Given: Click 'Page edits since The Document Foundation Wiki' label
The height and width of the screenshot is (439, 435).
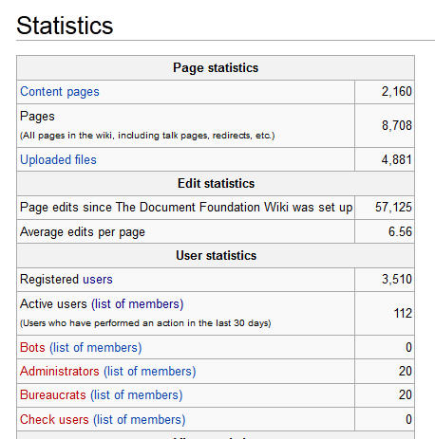Looking at the screenshot, I should pyautogui.click(x=186, y=208).
